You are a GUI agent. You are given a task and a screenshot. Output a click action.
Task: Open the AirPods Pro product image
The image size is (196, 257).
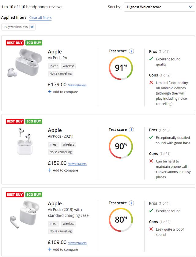[x=24, y=63]
